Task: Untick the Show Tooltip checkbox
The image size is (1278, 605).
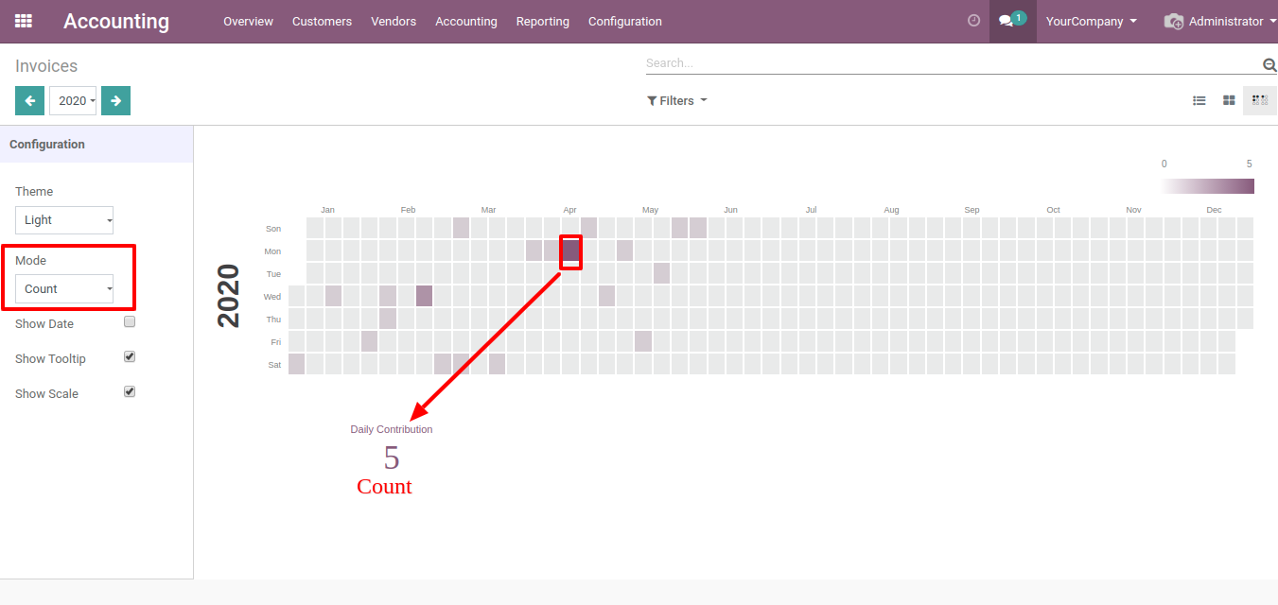Action: tap(130, 357)
